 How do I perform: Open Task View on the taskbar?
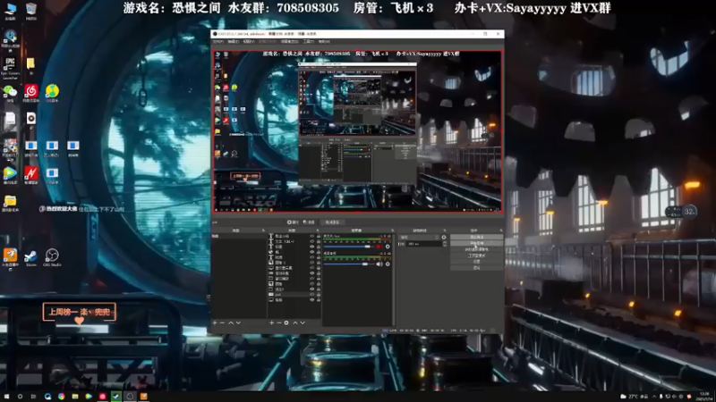pos(33,396)
